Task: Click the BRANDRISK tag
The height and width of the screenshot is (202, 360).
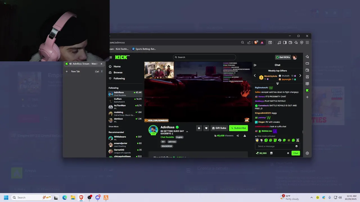Action: (x=167, y=146)
